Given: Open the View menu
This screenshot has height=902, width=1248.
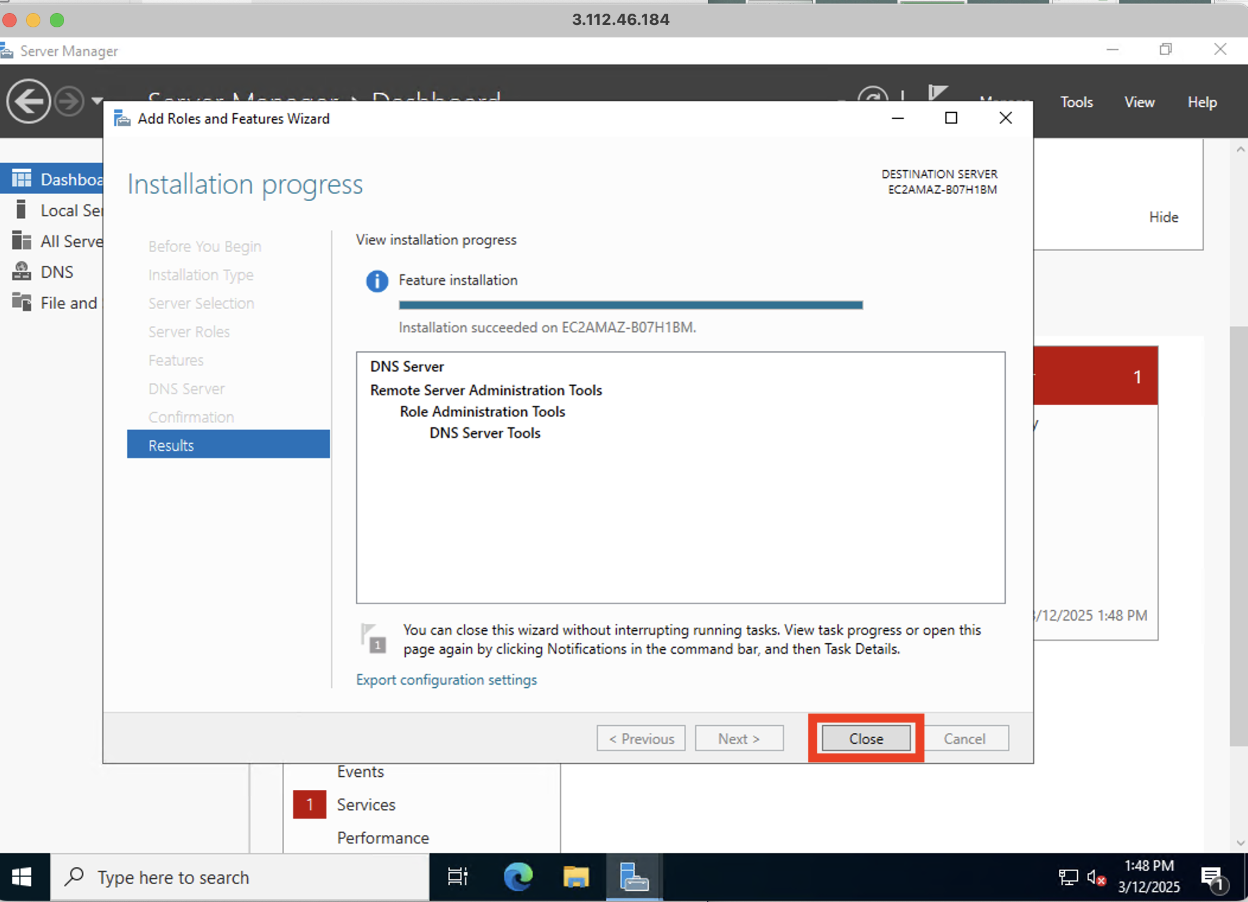Looking at the screenshot, I should pos(1139,102).
